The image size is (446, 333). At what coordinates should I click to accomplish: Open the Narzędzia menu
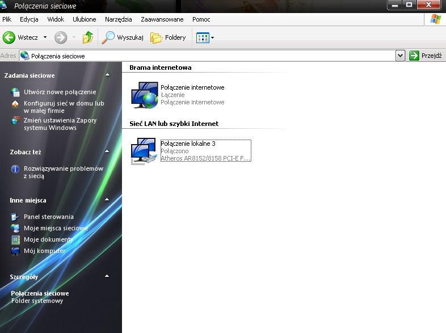119,19
